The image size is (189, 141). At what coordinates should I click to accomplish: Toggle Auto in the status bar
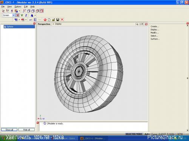click(x=147, y=134)
